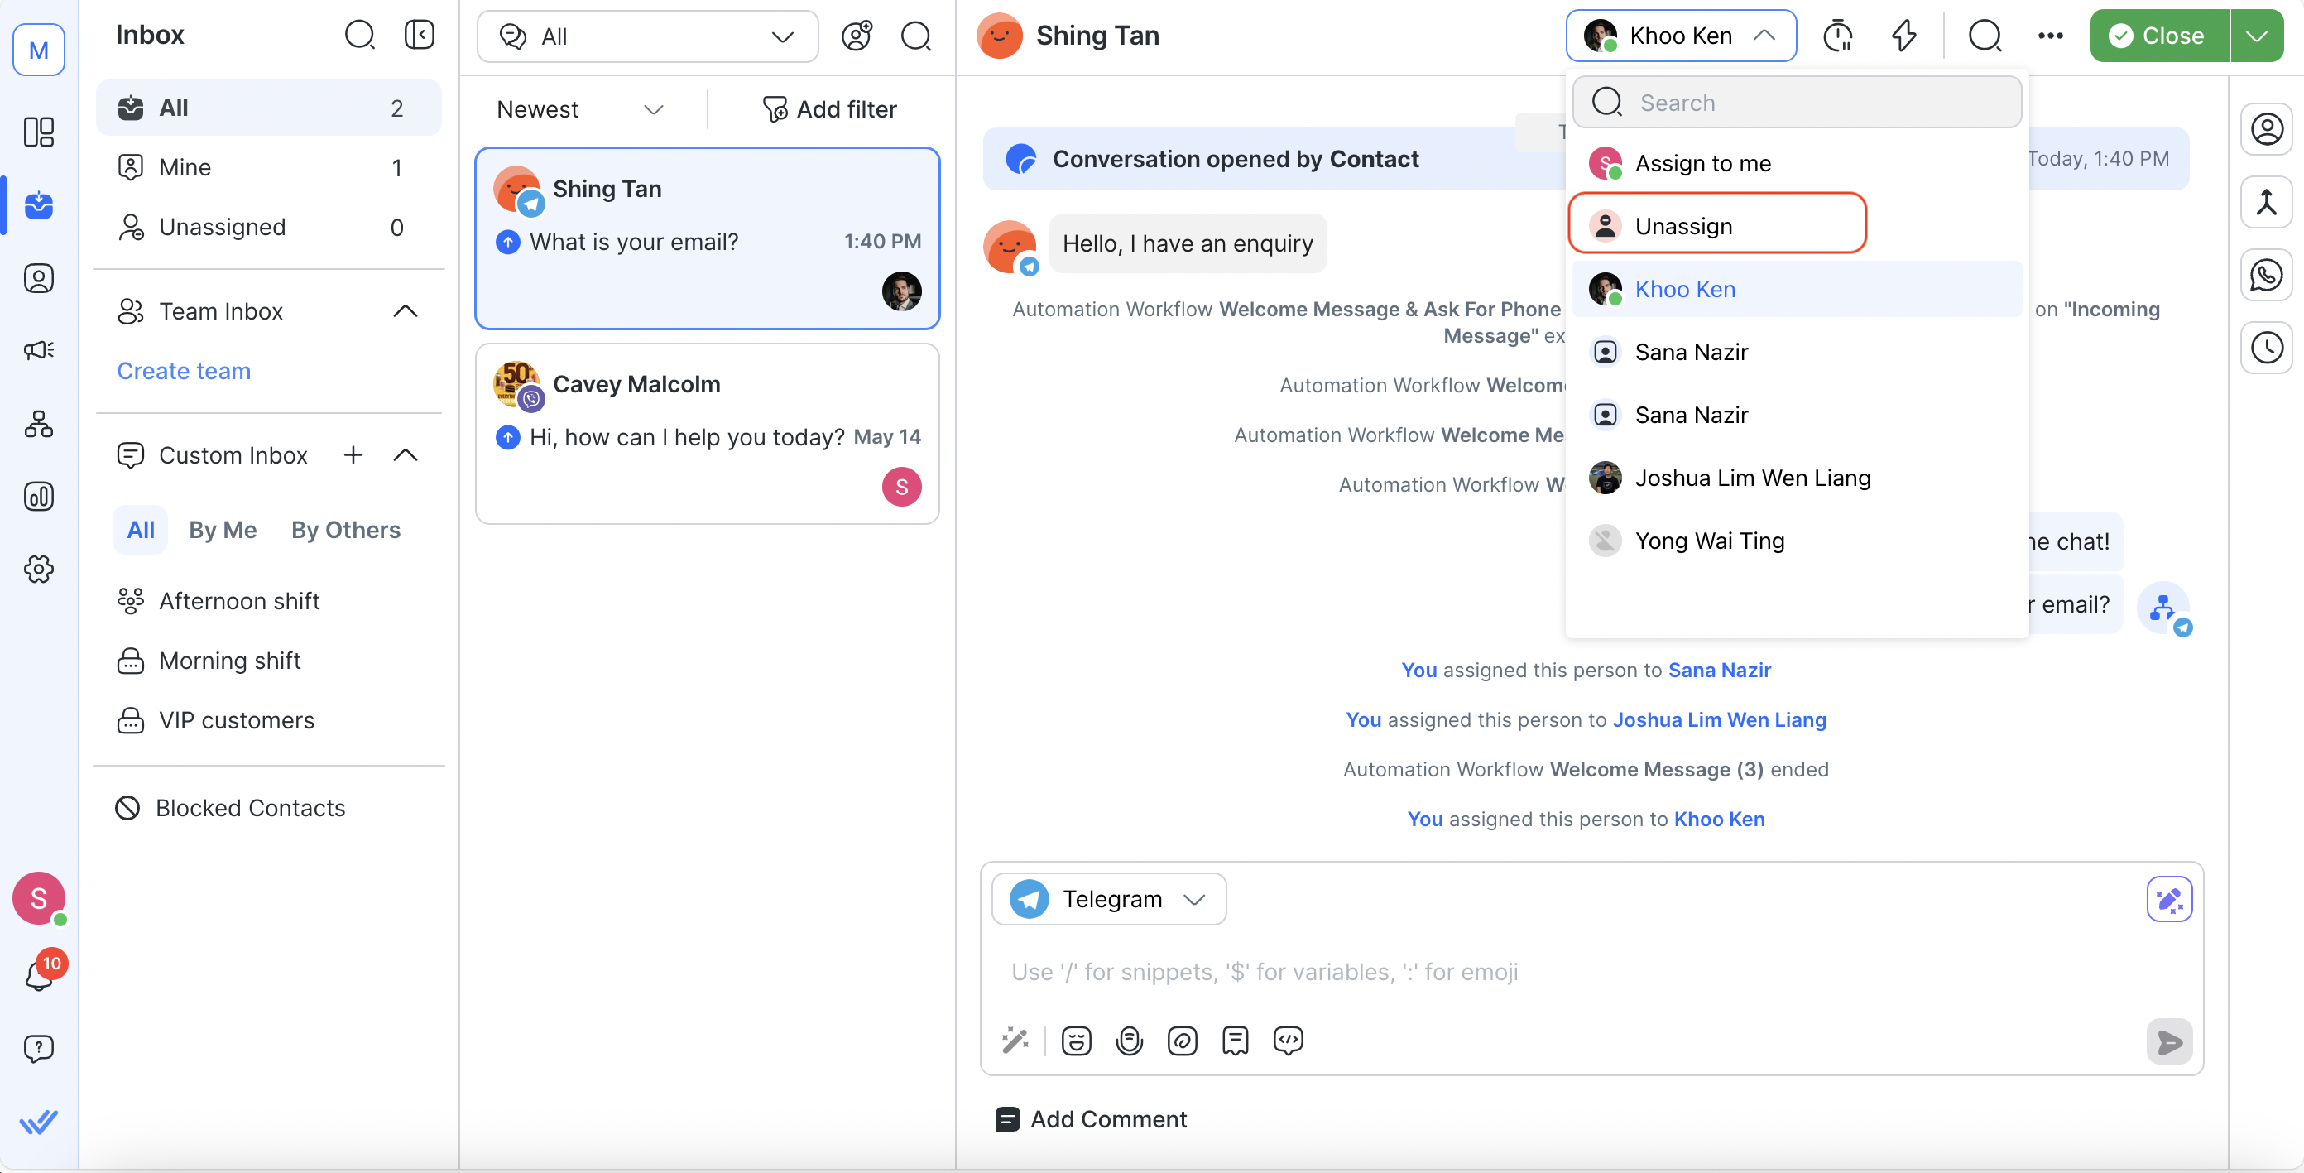Open the notifications bell with 10 badge

[38, 975]
